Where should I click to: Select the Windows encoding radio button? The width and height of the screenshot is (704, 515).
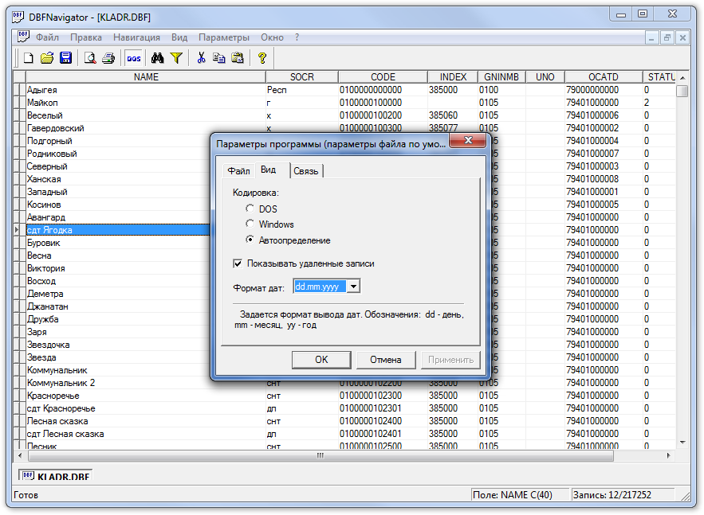pyautogui.click(x=250, y=224)
